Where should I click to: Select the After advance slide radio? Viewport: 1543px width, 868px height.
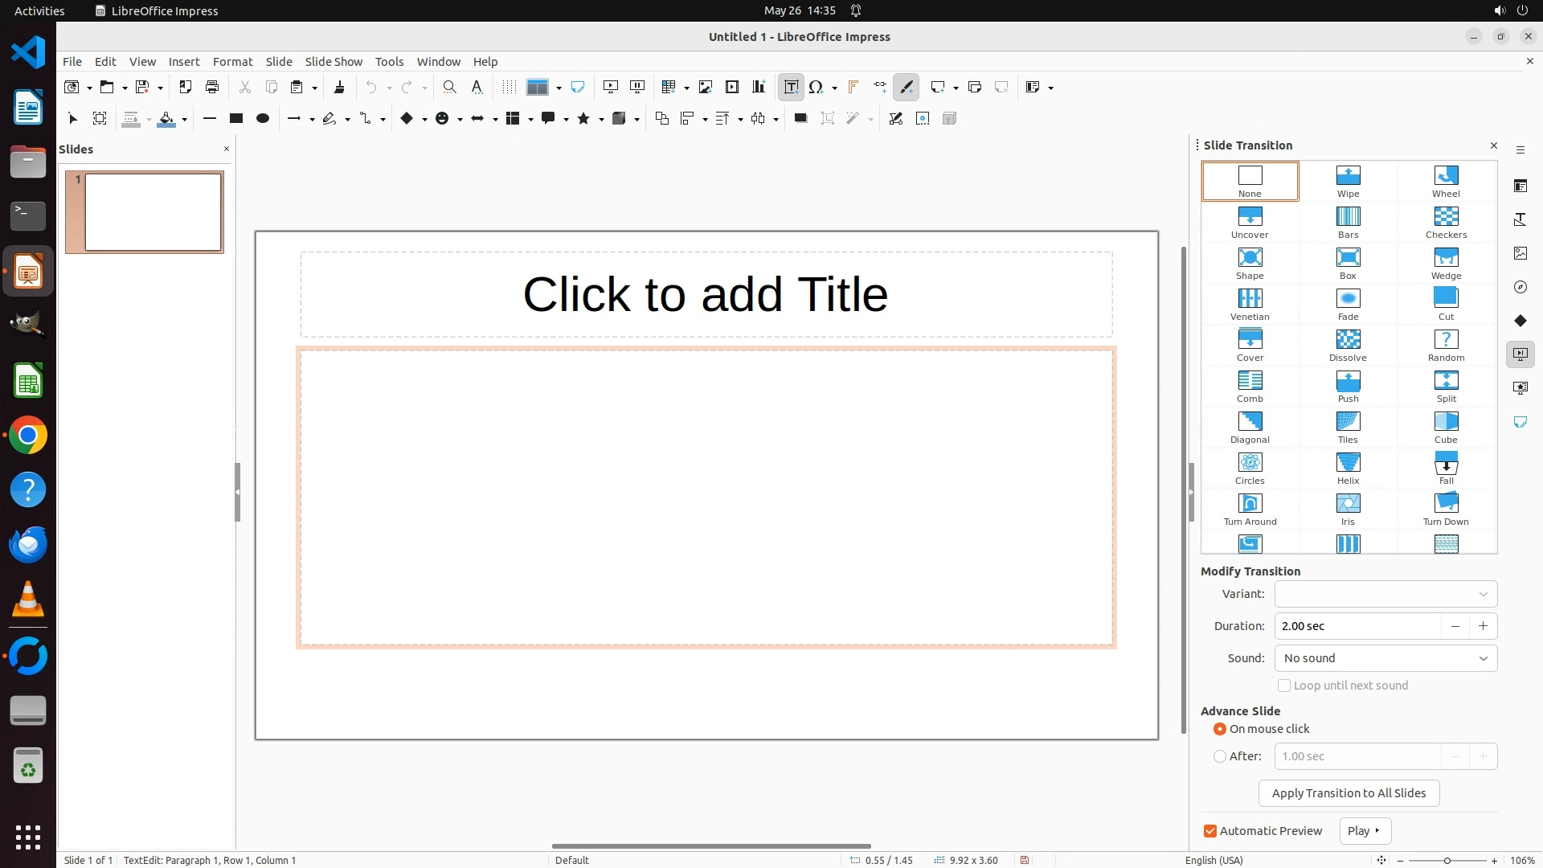coord(1220,756)
